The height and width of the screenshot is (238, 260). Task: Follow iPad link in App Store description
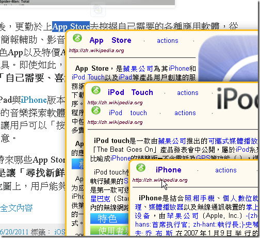click(125, 77)
